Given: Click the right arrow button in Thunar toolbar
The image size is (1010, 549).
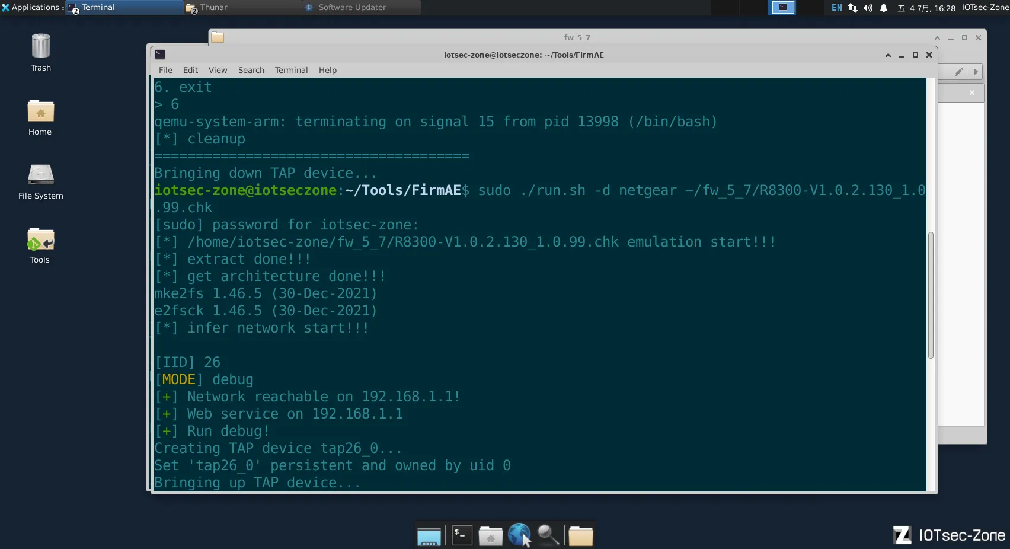Looking at the screenshot, I should coord(976,72).
